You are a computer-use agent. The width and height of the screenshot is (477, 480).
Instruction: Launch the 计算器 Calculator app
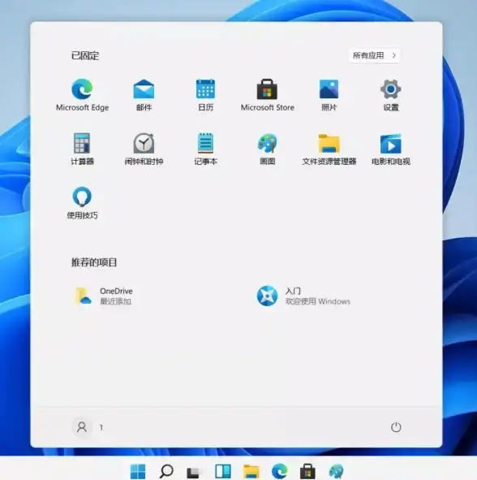click(x=82, y=149)
